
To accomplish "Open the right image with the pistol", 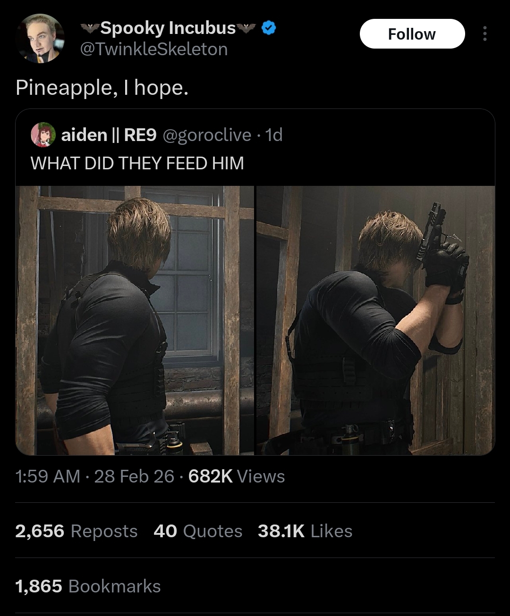I will click(x=375, y=320).
